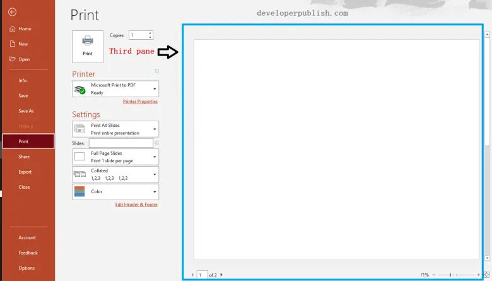Click the slide preview page
The image size is (492, 281).
tap(336, 150)
